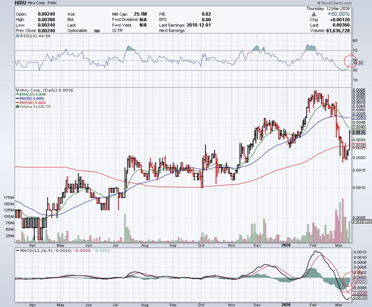Screen dimensions: 372x307
Task: Click the 81636728 volume axis tag
Action: pos(361,221)
